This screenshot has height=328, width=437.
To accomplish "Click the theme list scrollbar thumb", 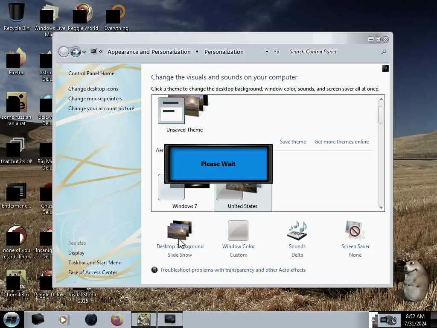I will coord(381,114).
